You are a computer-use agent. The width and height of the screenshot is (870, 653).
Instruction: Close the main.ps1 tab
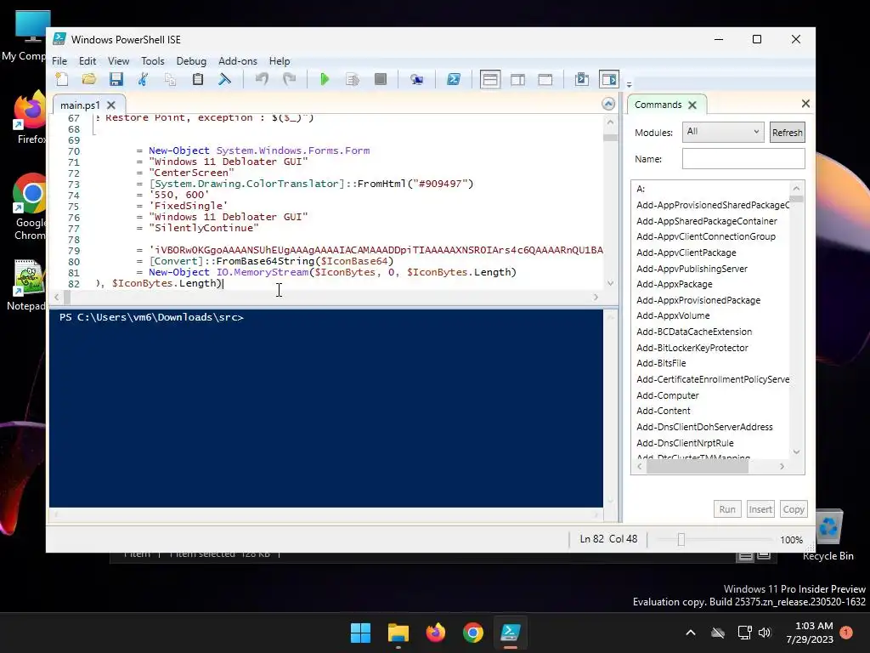111,105
